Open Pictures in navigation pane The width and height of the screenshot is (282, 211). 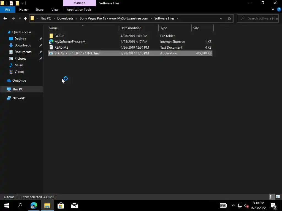[x=20, y=59]
